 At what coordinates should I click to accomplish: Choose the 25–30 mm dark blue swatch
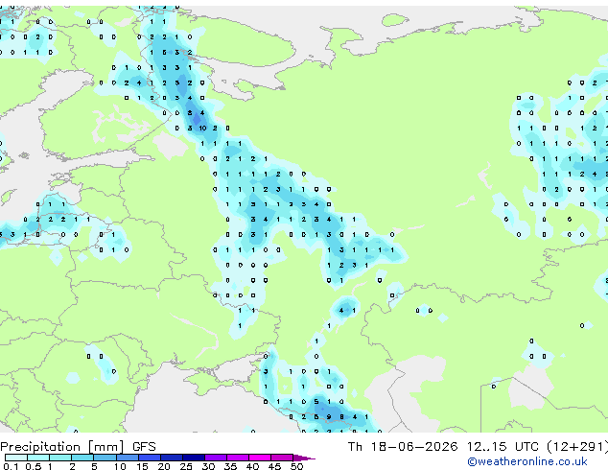point(193,458)
